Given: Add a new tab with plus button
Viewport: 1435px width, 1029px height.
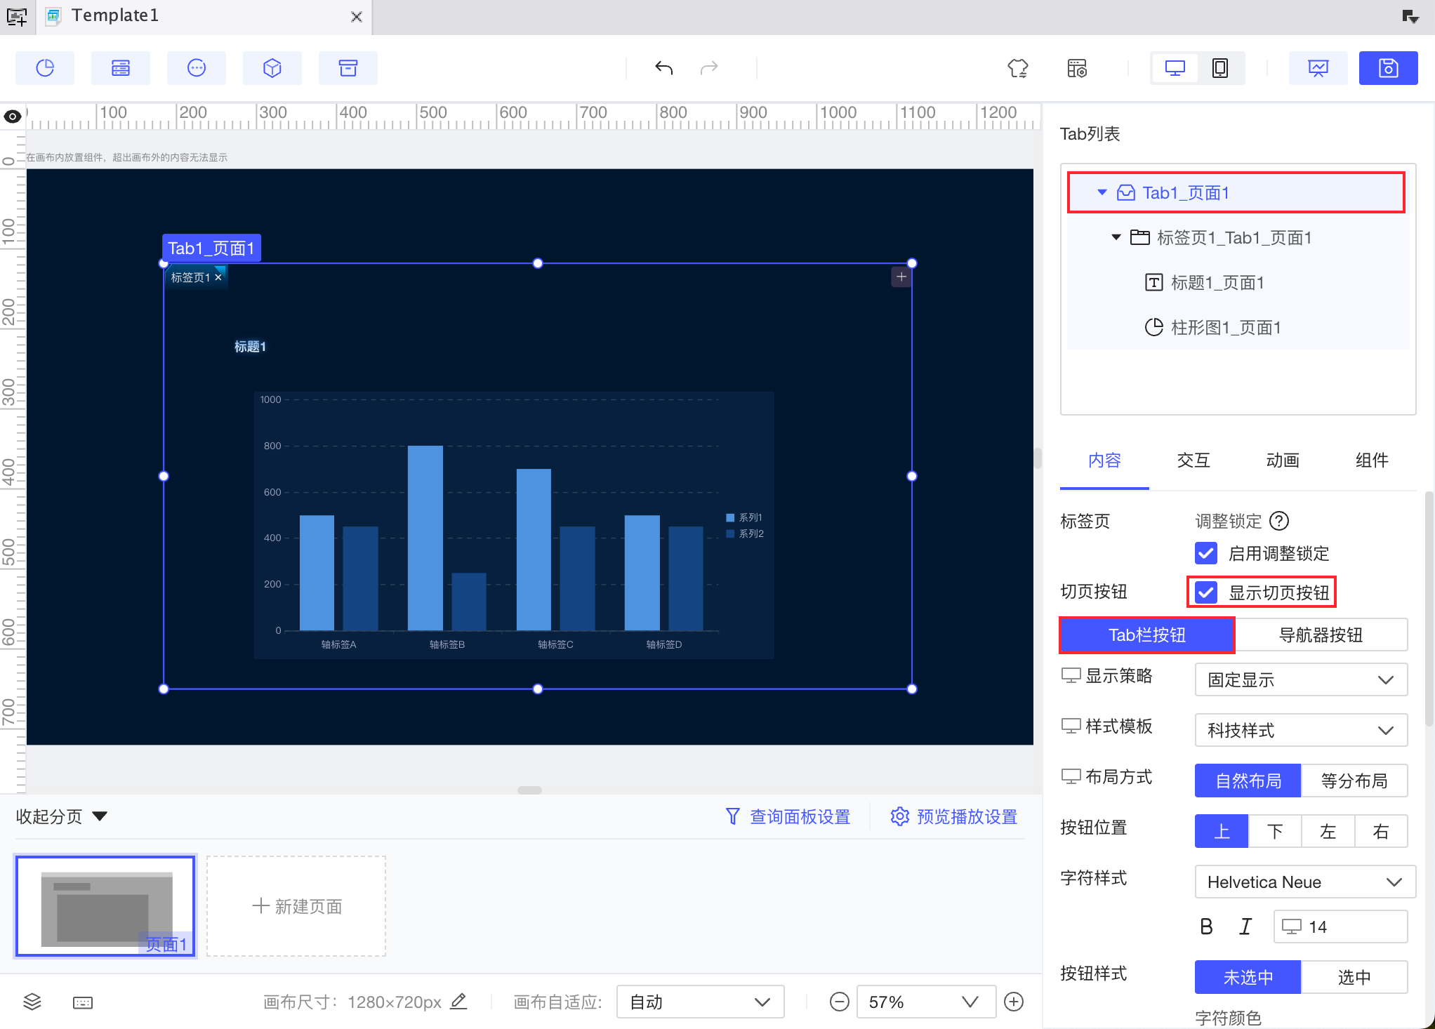Looking at the screenshot, I should tap(901, 277).
